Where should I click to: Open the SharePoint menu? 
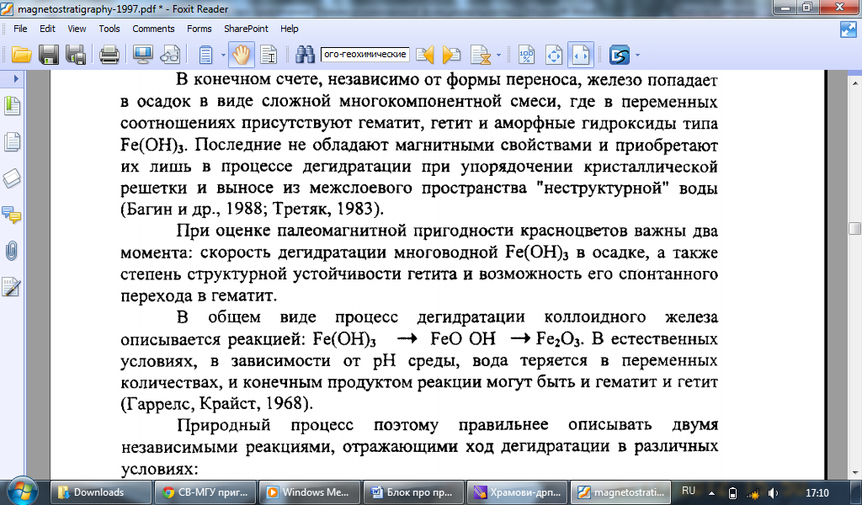[x=246, y=29]
